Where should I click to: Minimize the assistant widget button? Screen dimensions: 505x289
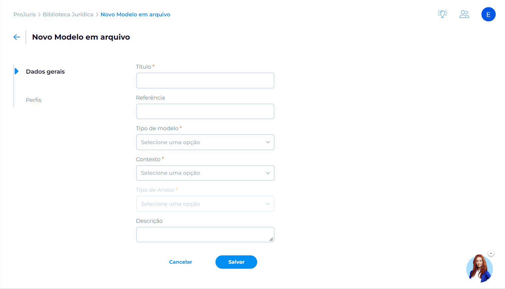491,253
